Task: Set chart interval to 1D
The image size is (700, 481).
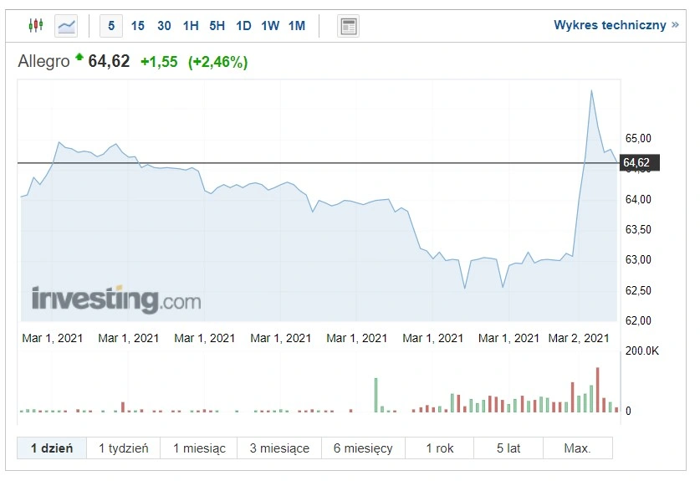Action: 243,26
